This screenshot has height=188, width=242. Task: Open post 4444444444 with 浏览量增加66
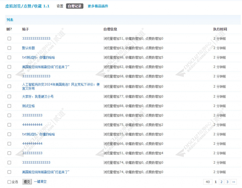click(x=32, y=144)
